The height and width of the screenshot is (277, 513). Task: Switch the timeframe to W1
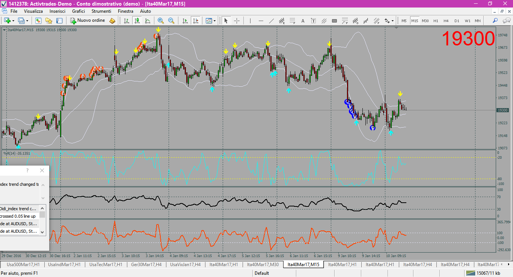467,21
